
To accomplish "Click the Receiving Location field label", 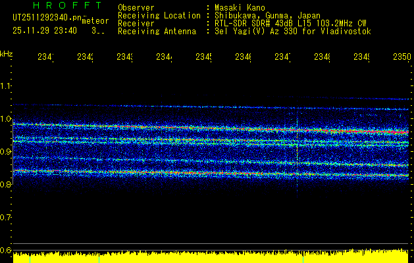I will pyautogui.click(x=159, y=15).
